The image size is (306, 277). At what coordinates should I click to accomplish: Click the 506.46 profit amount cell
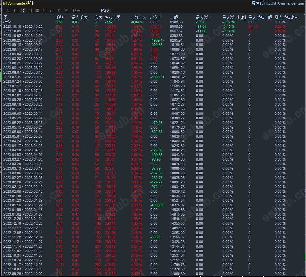110,86
